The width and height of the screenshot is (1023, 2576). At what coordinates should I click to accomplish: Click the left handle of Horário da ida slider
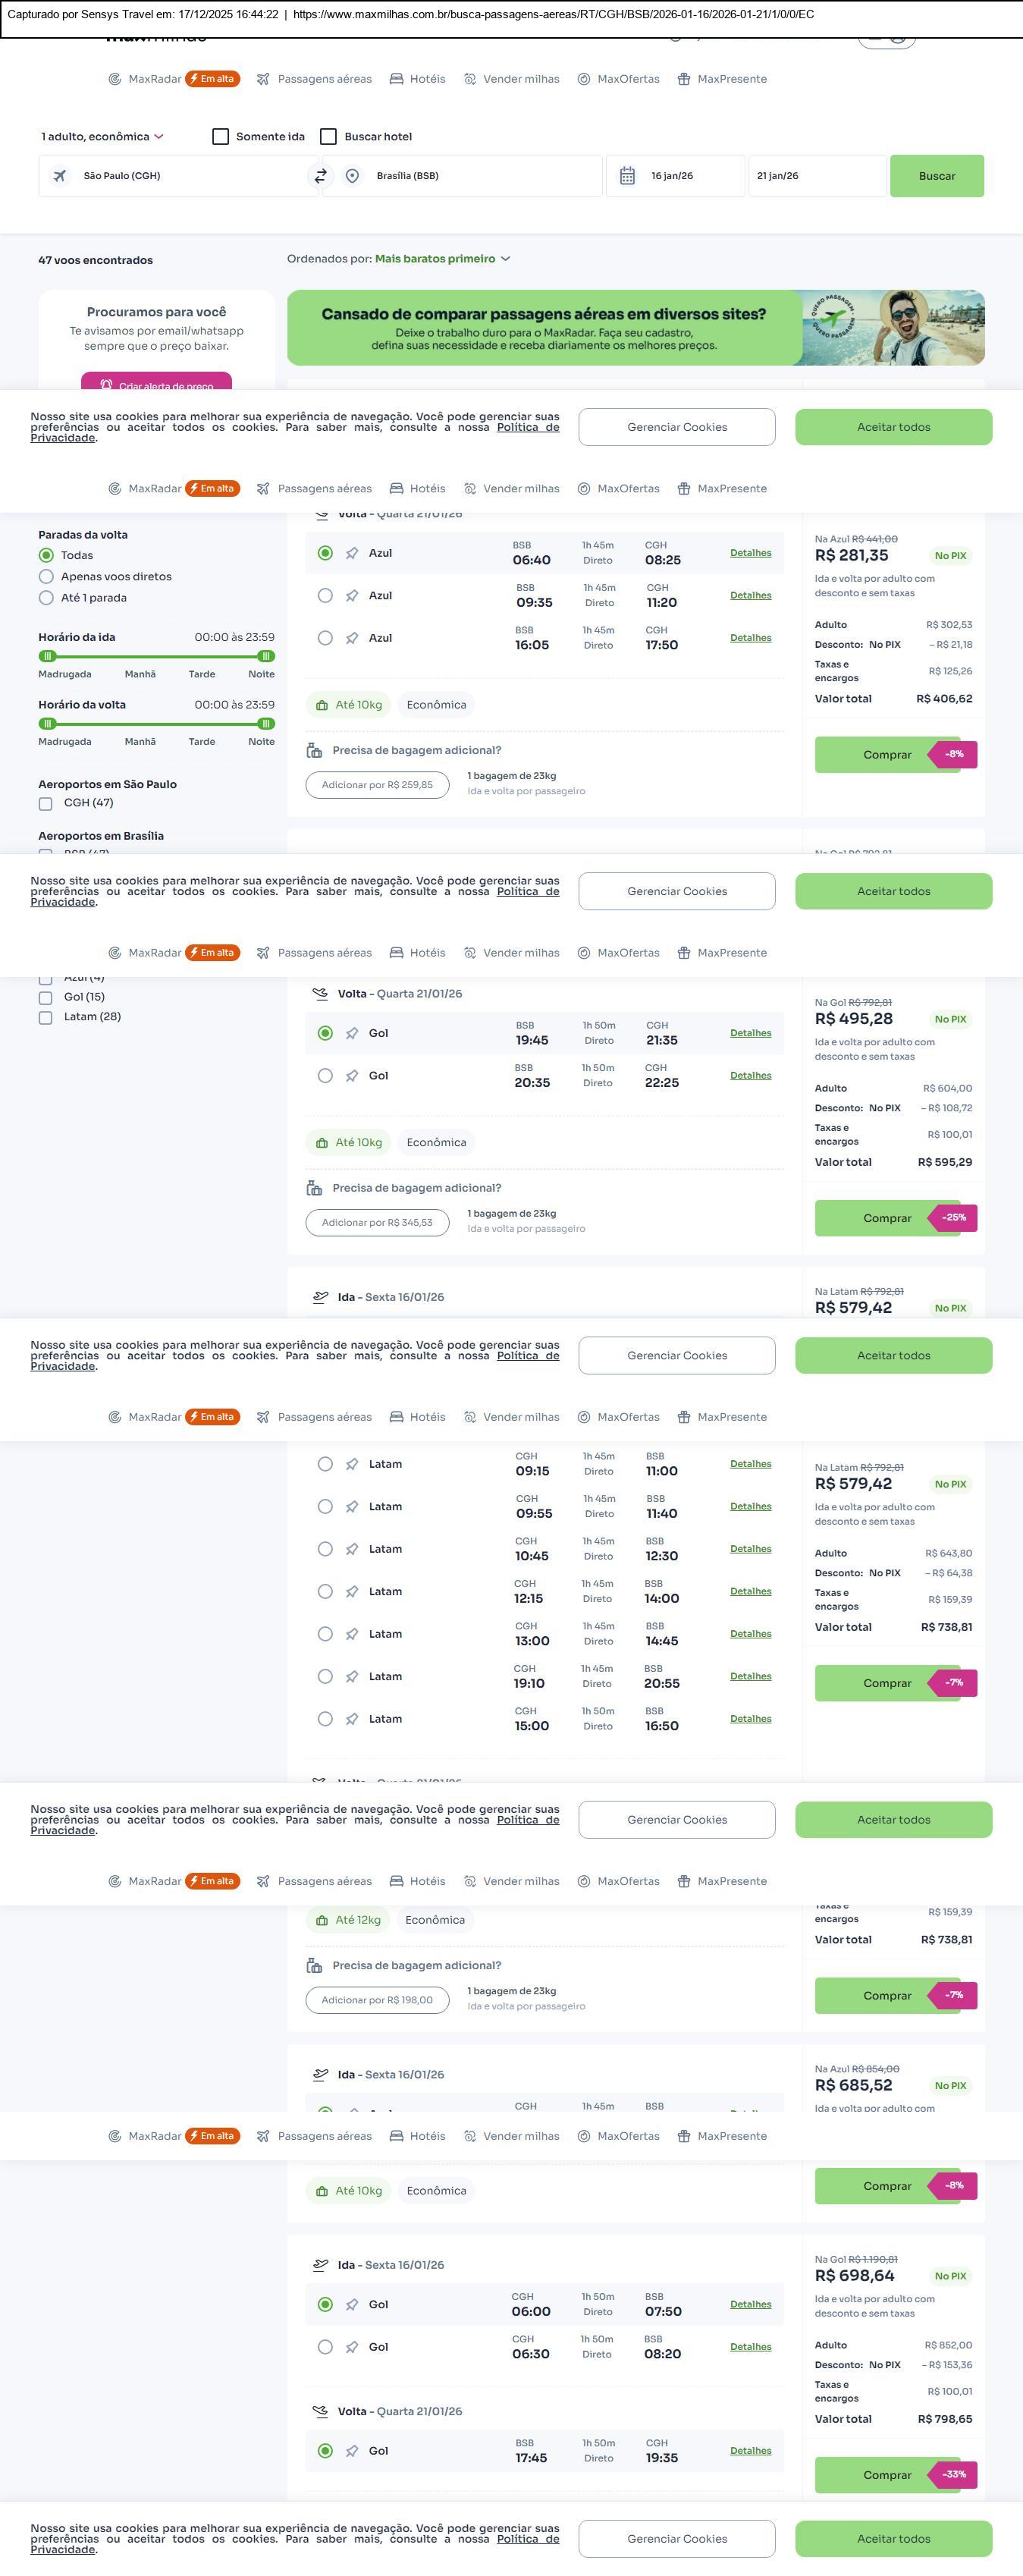click(47, 656)
